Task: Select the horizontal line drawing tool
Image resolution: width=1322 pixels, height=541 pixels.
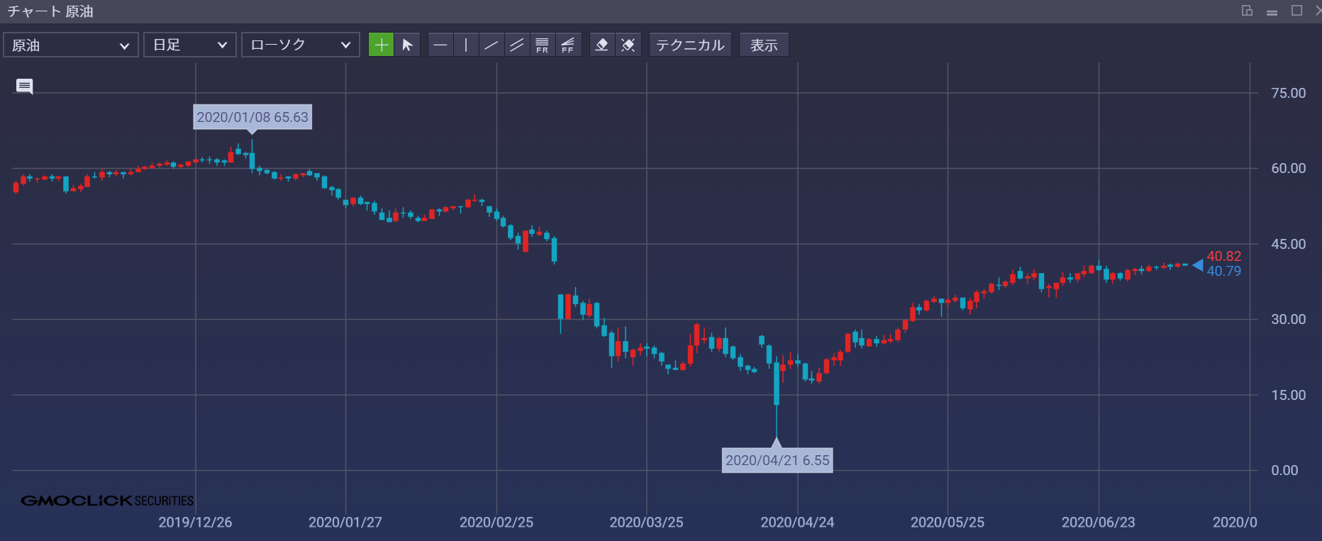Action: [x=440, y=45]
